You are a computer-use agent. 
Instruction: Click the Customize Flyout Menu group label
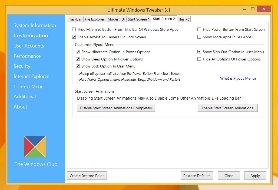click(x=94, y=45)
